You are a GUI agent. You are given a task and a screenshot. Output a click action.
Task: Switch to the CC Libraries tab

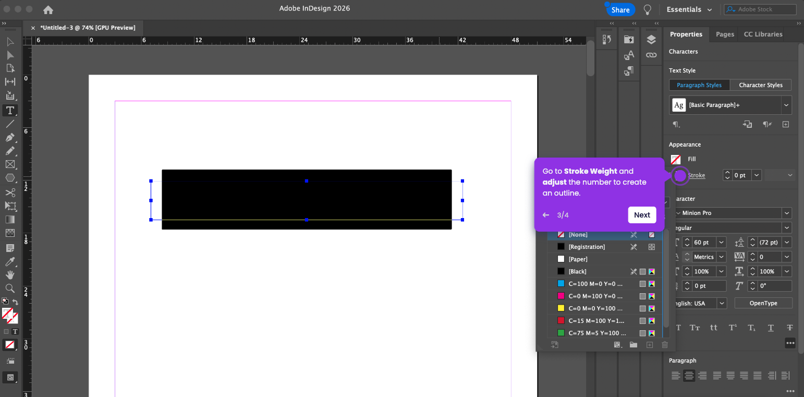[763, 34]
